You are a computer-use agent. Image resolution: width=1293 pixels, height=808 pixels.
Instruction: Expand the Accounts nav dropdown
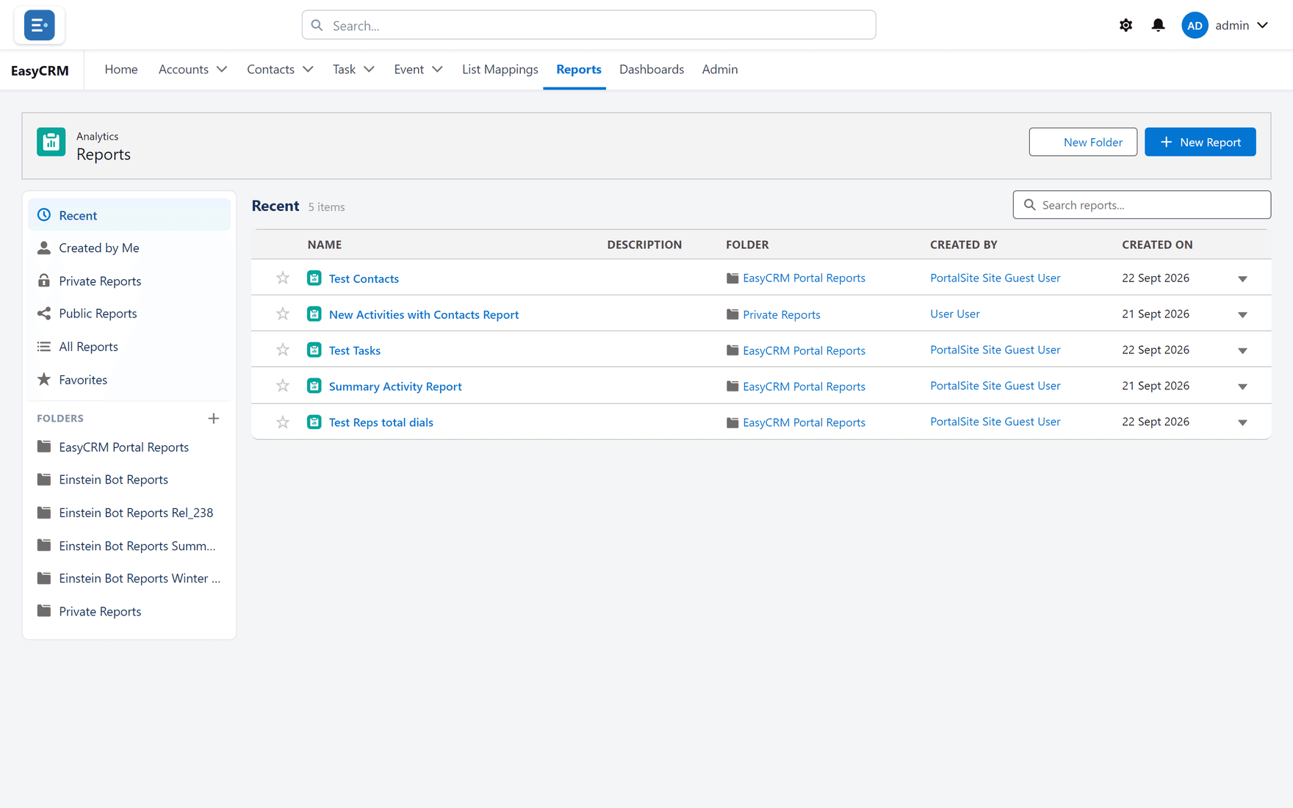click(x=222, y=69)
